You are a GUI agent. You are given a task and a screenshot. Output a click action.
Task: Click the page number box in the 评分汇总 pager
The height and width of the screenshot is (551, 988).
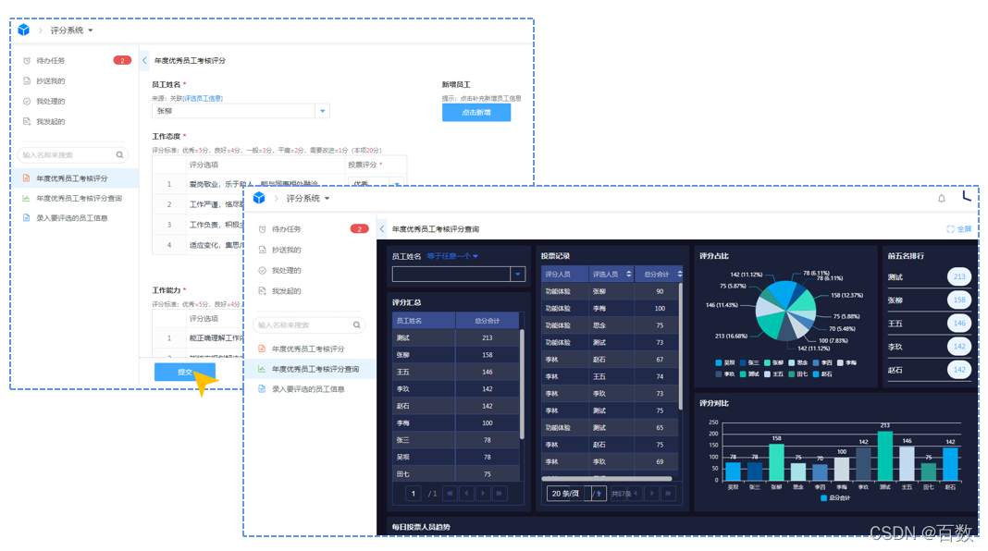coord(414,494)
